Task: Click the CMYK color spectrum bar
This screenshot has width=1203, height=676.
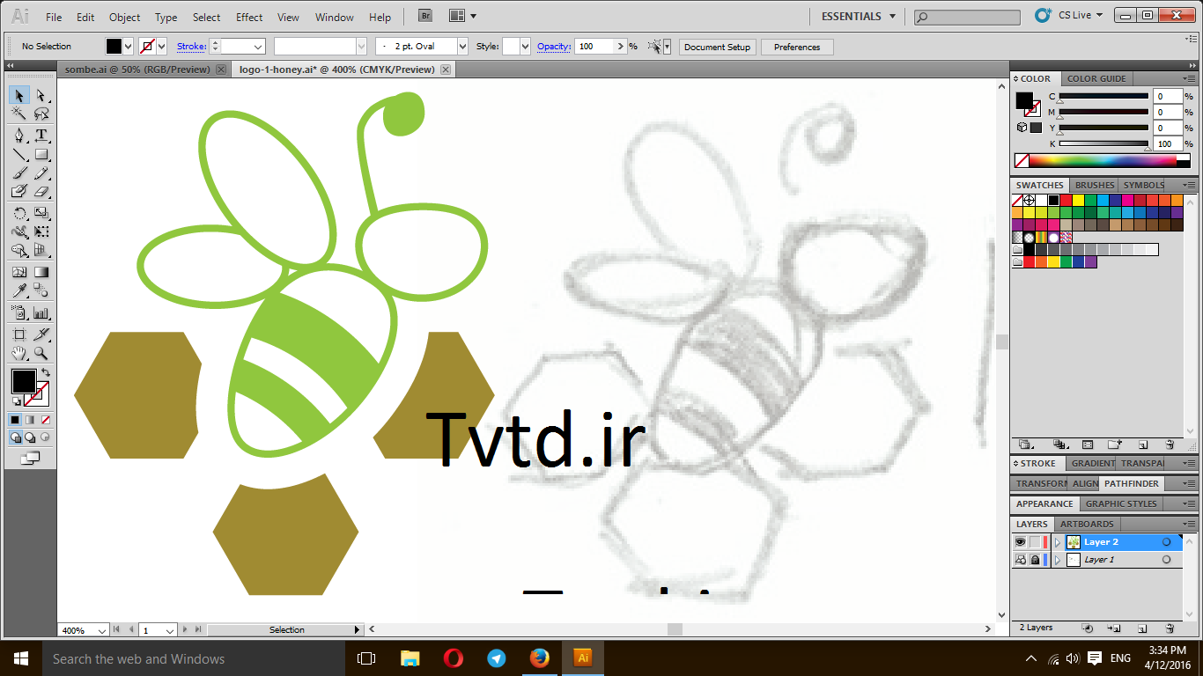Action: [1103, 161]
